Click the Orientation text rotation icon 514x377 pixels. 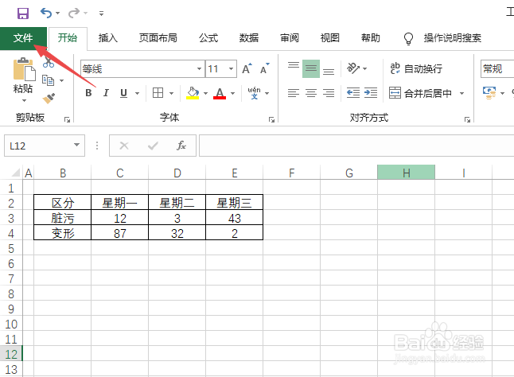point(353,68)
